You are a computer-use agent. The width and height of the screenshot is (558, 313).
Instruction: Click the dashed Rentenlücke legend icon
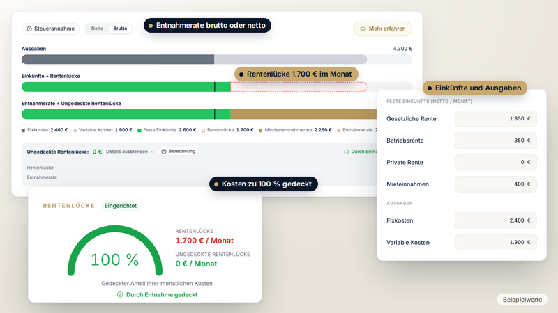pos(203,131)
